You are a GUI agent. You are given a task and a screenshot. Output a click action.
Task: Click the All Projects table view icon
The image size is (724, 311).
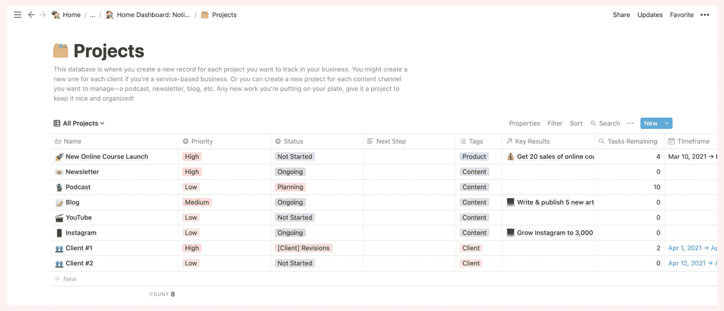[57, 123]
